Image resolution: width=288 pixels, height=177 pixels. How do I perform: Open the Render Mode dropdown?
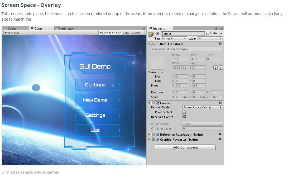(202, 107)
